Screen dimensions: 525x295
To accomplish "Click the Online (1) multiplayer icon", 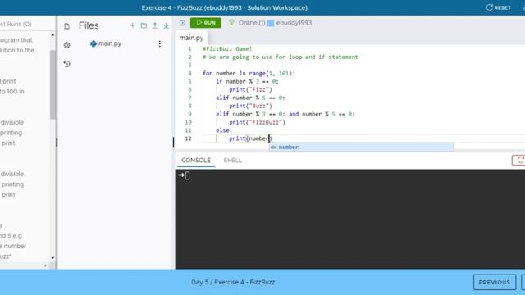I will [231, 22].
